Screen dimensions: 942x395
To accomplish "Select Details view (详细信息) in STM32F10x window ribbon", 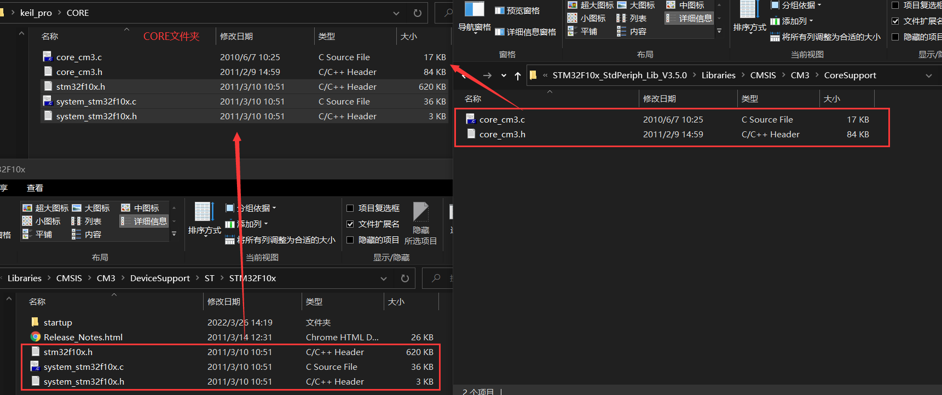I will tap(144, 221).
